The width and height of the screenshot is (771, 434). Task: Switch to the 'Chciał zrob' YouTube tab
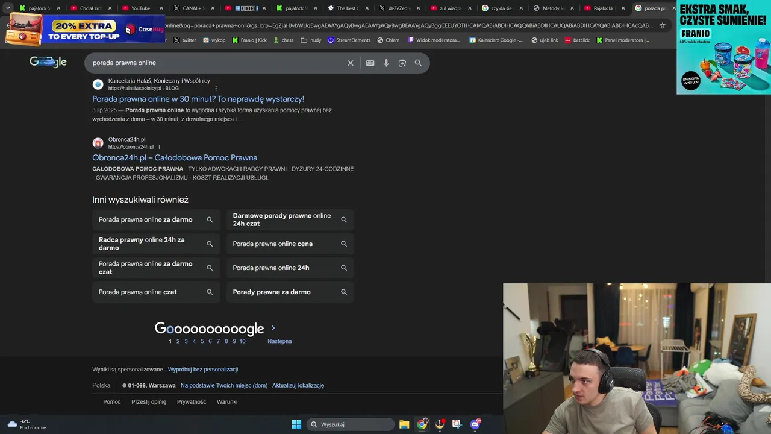point(89,8)
